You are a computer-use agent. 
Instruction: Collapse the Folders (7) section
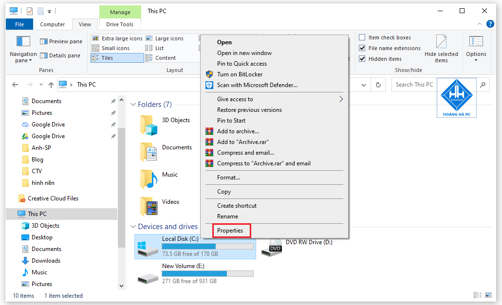[133, 104]
